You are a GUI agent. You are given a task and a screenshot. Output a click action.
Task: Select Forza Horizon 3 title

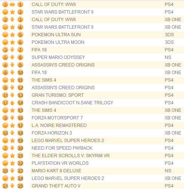point(52,133)
